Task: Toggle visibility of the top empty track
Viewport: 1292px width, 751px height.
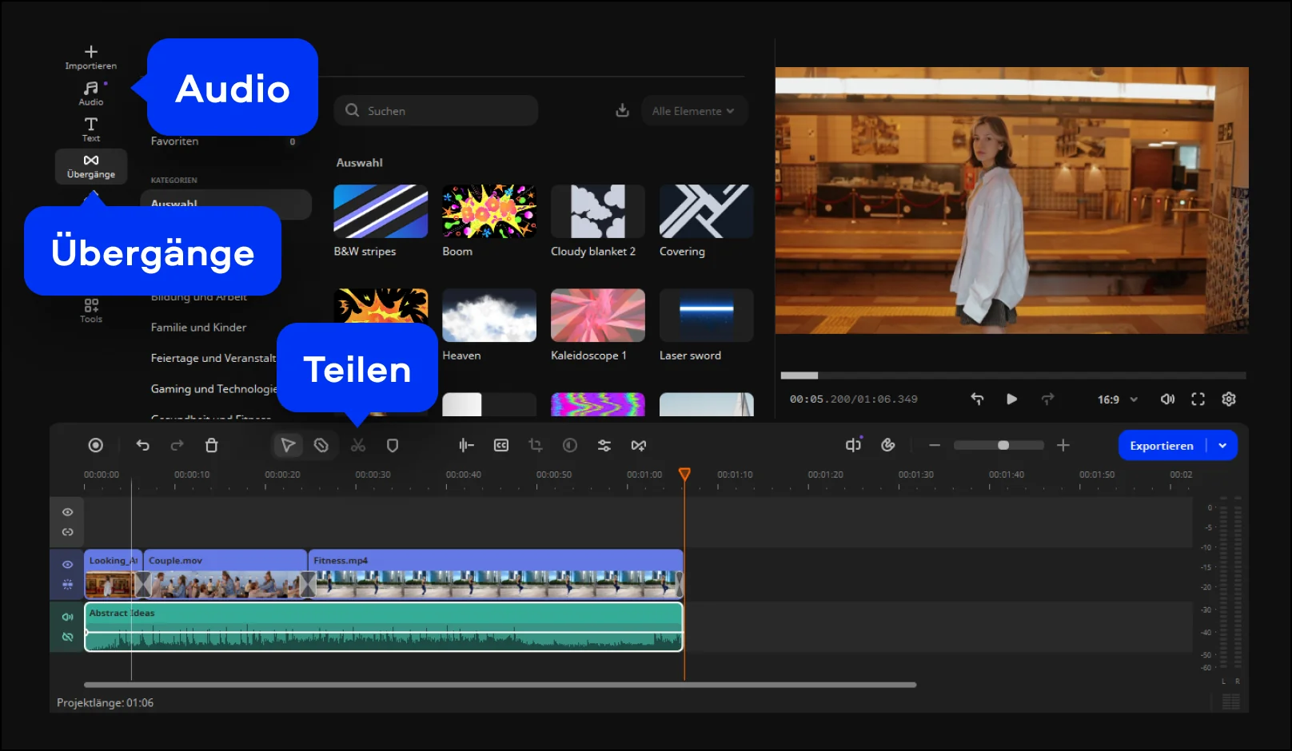Action: pyautogui.click(x=68, y=512)
